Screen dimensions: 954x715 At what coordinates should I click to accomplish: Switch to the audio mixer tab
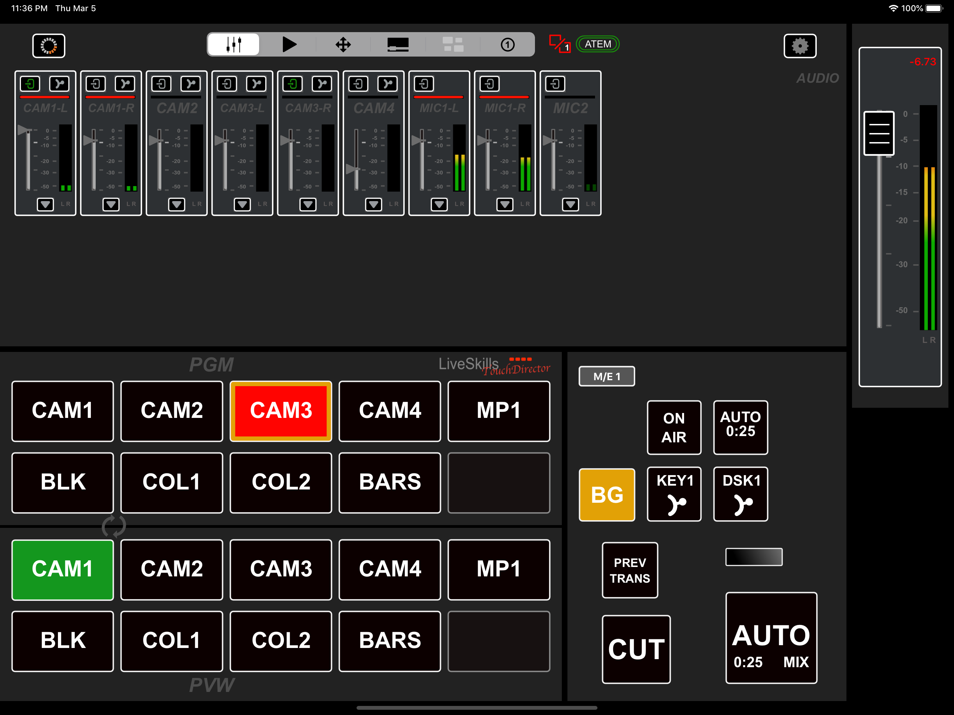234,44
